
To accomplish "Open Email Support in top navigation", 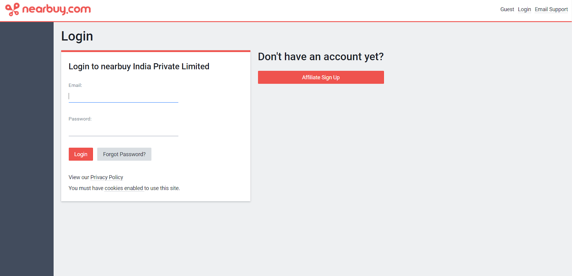I will click(x=551, y=9).
